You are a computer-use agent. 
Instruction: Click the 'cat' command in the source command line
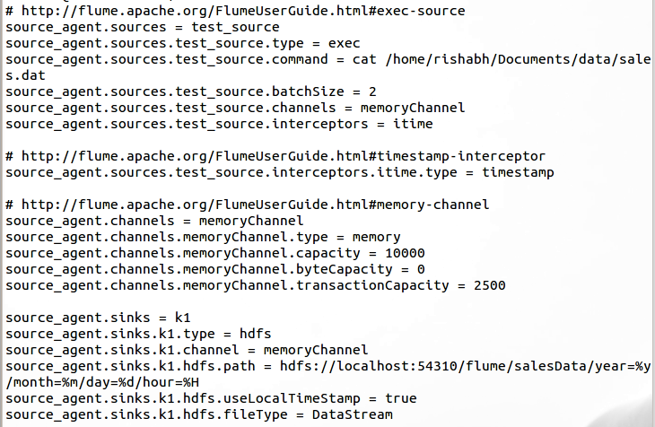pos(364,59)
